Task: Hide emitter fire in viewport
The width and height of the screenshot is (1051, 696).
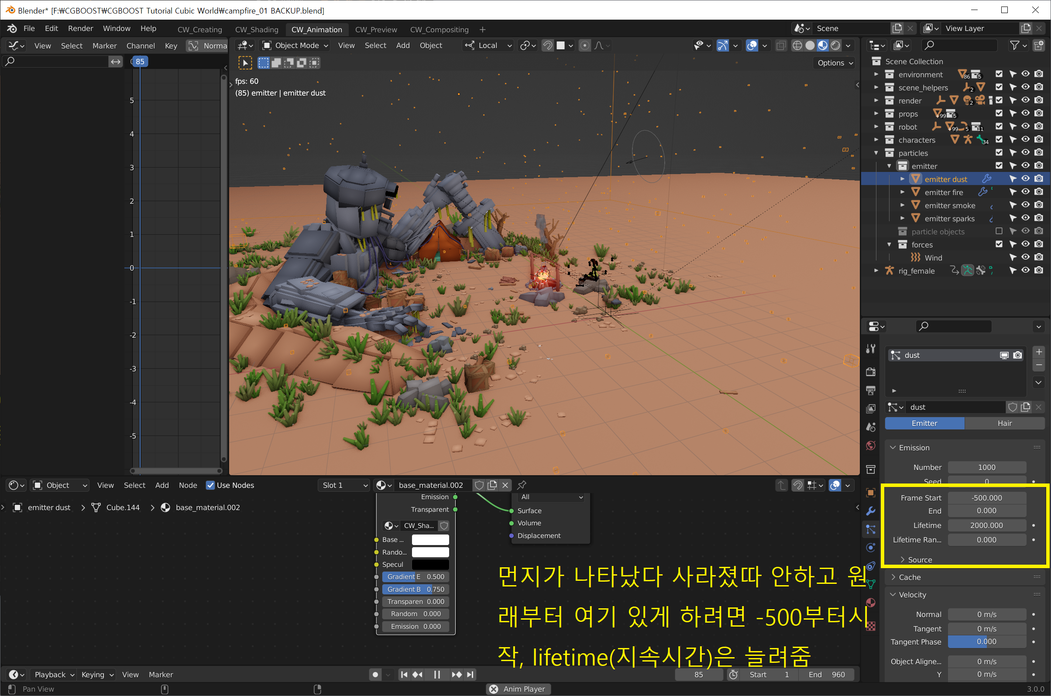Action: [1025, 192]
